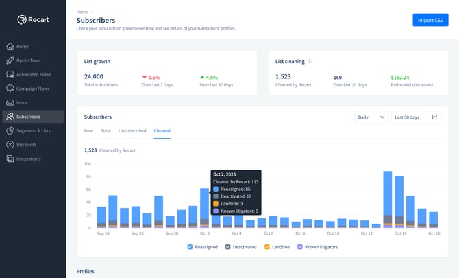Click the Home breadcrumb link
The width and height of the screenshot is (459, 278).
click(x=82, y=12)
